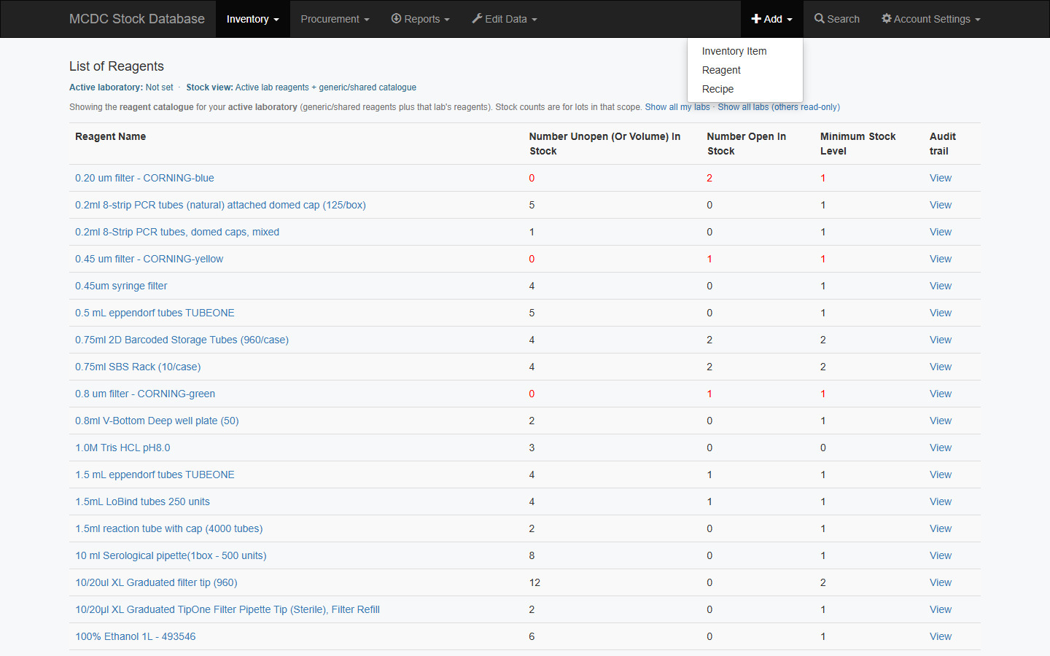The image size is (1050, 656).
Task: Collapse the Add dropdown caret
Action: [x=790, y=20]
